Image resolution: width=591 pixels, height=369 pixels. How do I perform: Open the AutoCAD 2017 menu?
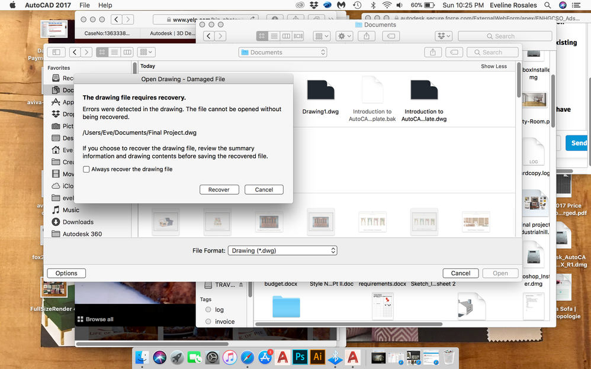pyautogui.click(x=48, y=5)
